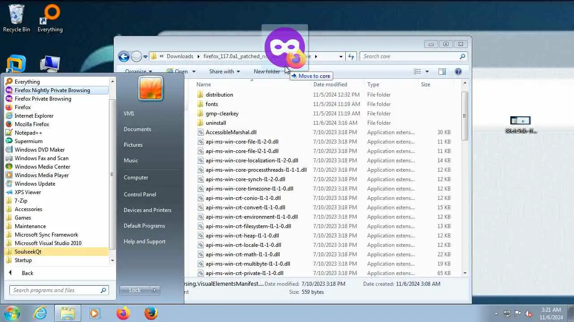The width and height of the screenshot is (574, 322).
Task: Click the Lock button
Action: (135, 290)
